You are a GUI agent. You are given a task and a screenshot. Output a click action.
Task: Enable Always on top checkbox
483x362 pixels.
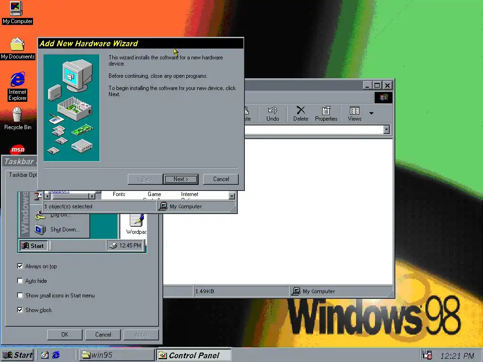pyautogui.click(x=20, y=266)
